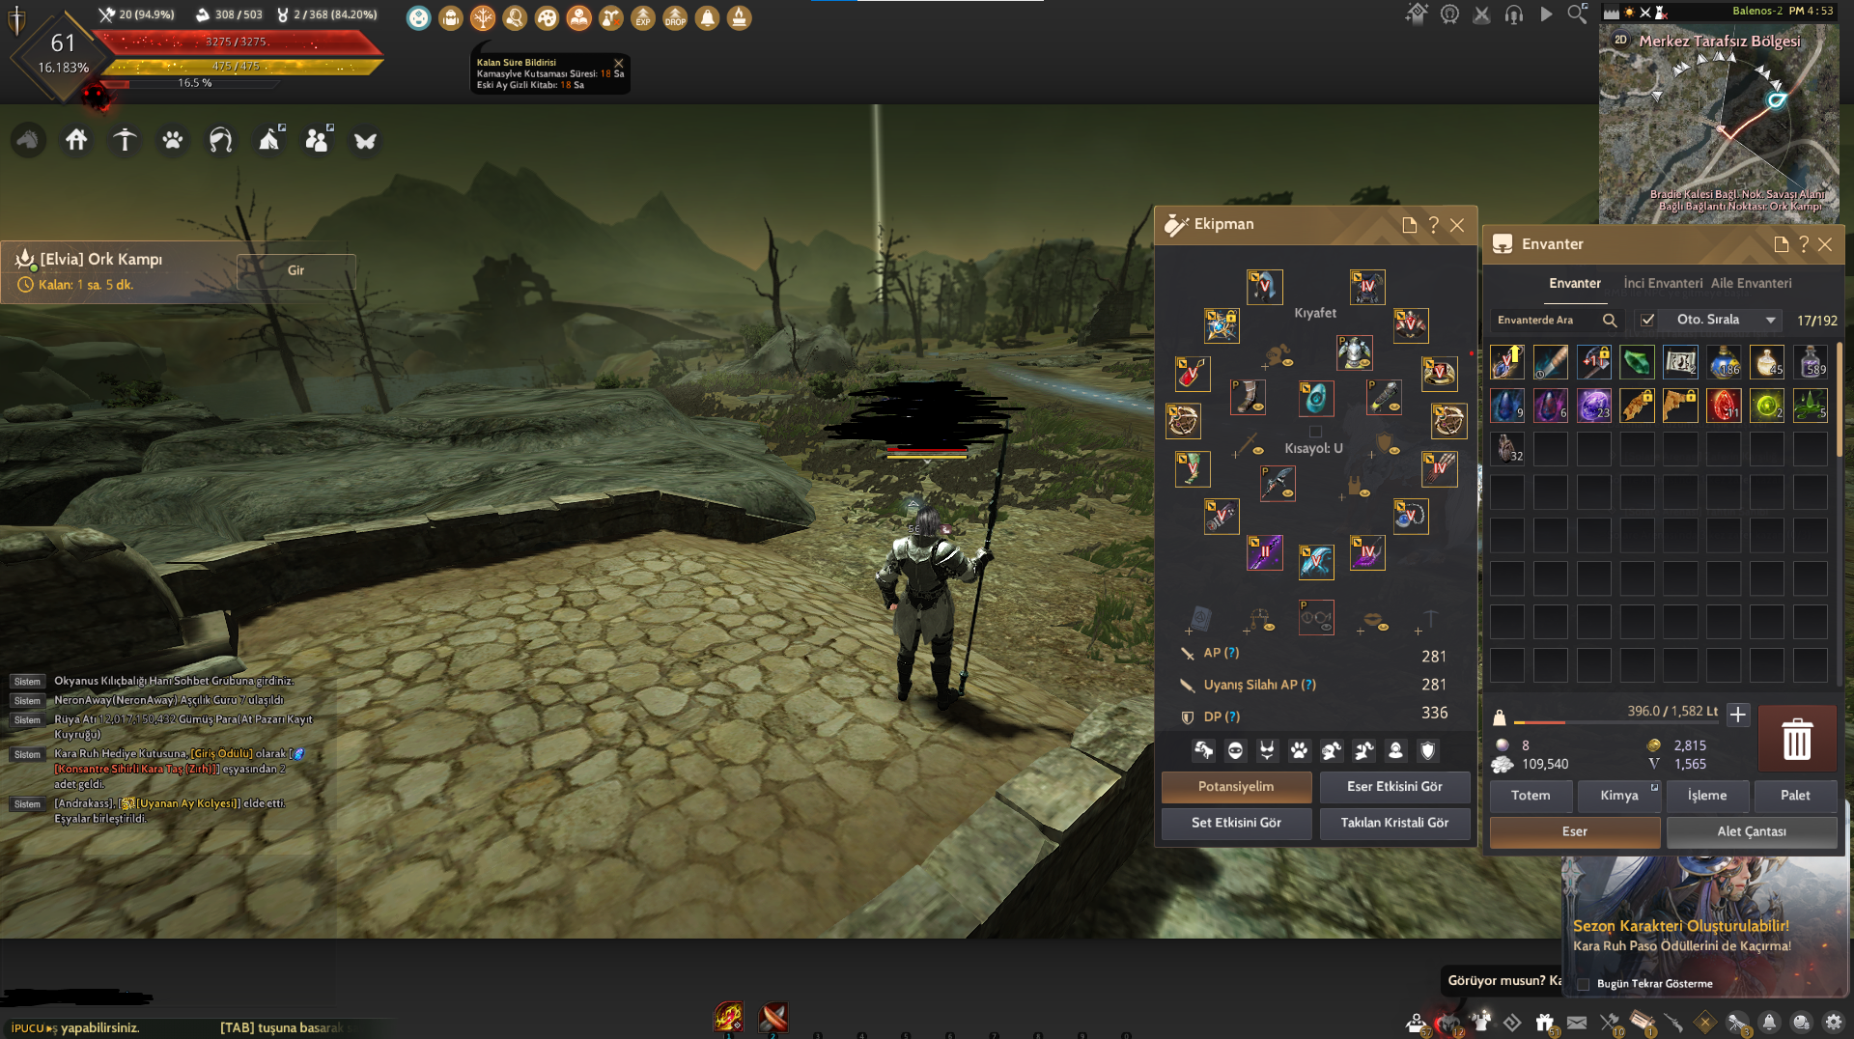Click the play triangle icon top right
The height and width of the screenshot is (1039, 1854).
[1546, 14]
